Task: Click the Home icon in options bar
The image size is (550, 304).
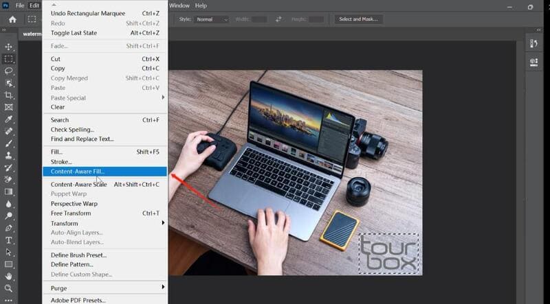Action: pos(12,19)
